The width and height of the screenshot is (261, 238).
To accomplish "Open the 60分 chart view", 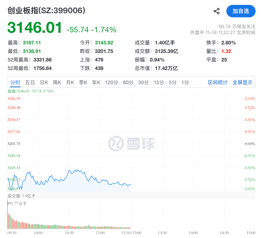I will 127,82.
